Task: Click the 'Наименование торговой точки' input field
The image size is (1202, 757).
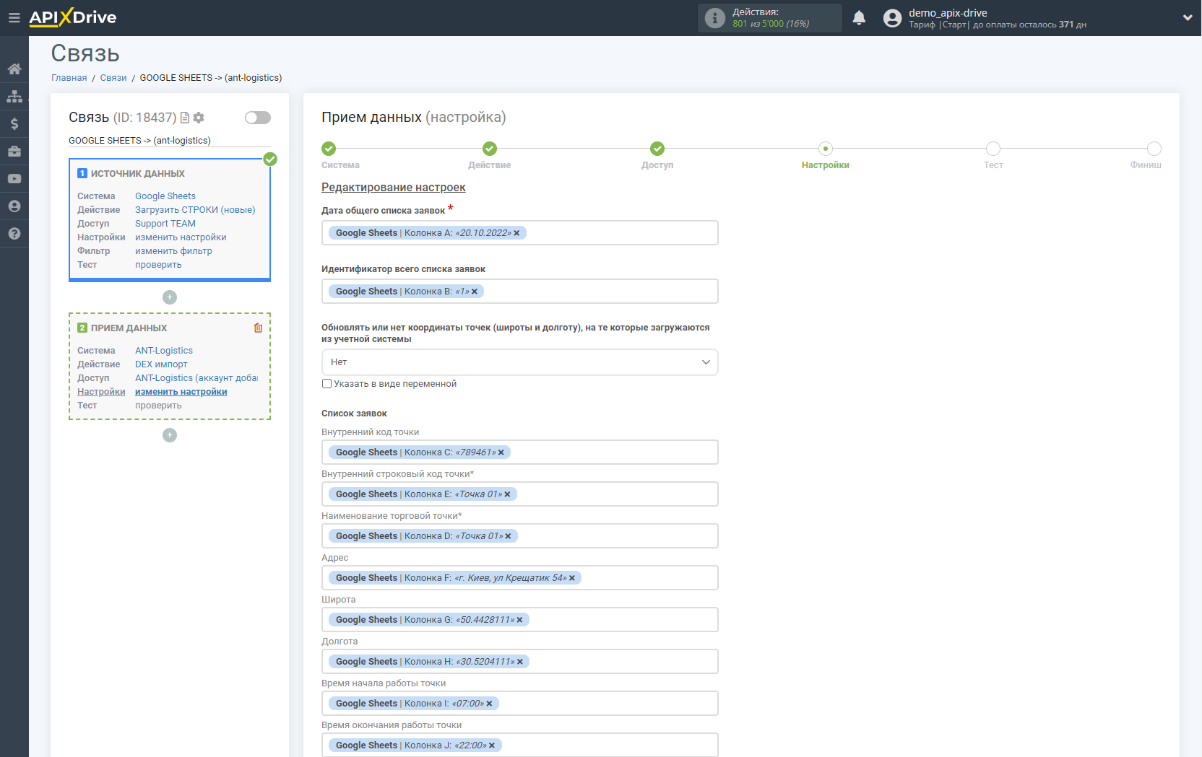Action: [x=519, y=536]
